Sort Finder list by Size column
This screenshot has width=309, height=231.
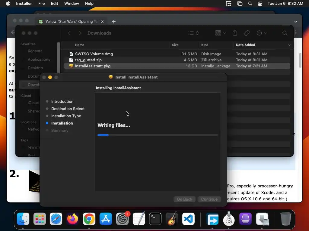175,45
